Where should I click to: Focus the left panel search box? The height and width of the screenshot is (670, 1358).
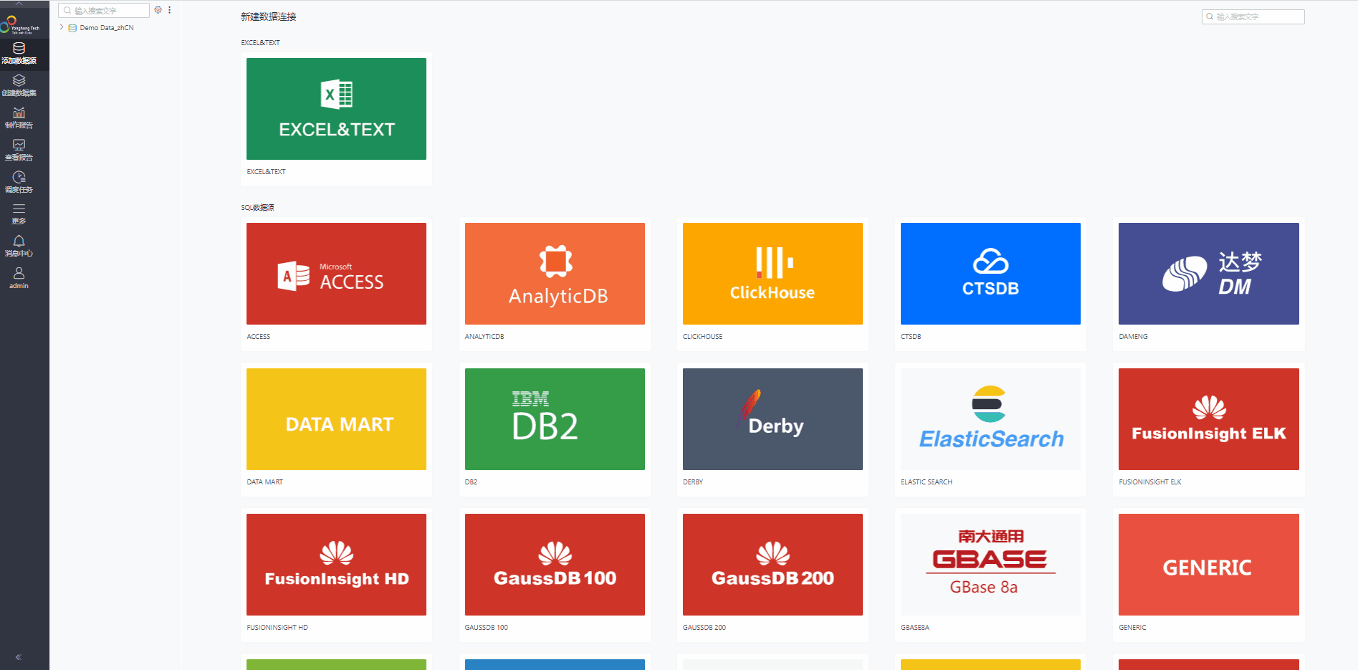point(104,11)
